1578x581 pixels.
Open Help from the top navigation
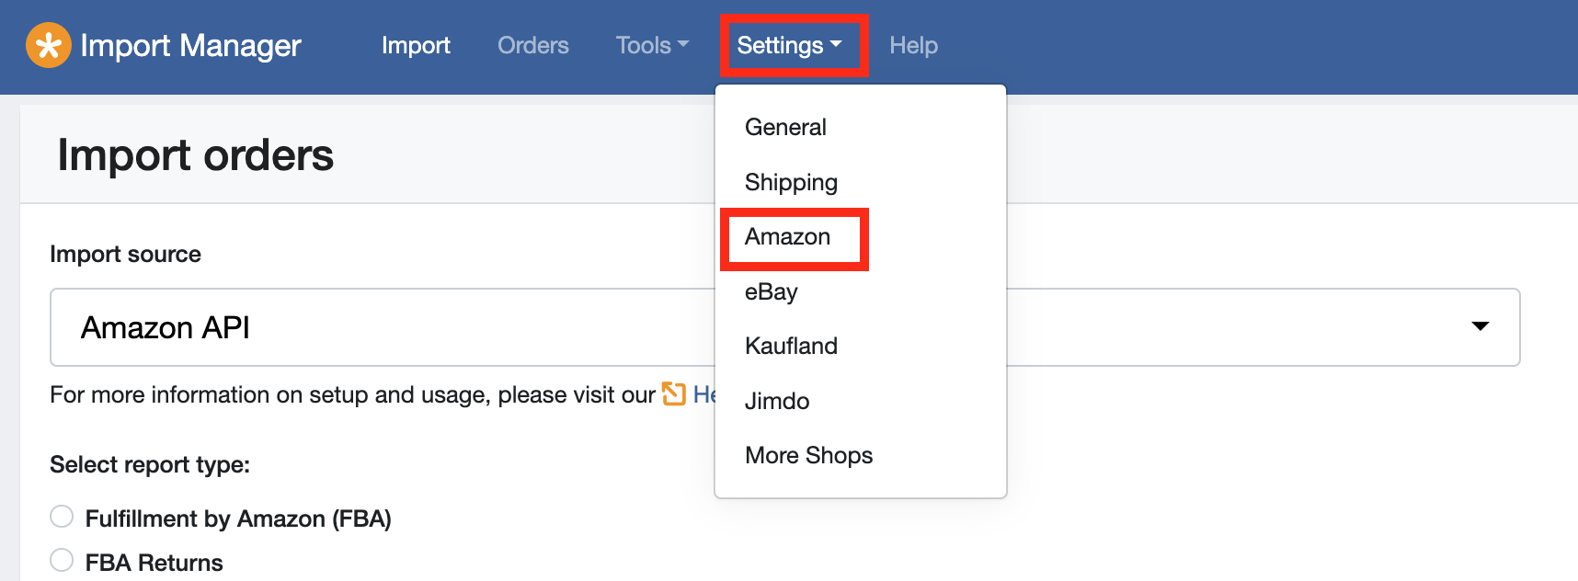point(913,45)
